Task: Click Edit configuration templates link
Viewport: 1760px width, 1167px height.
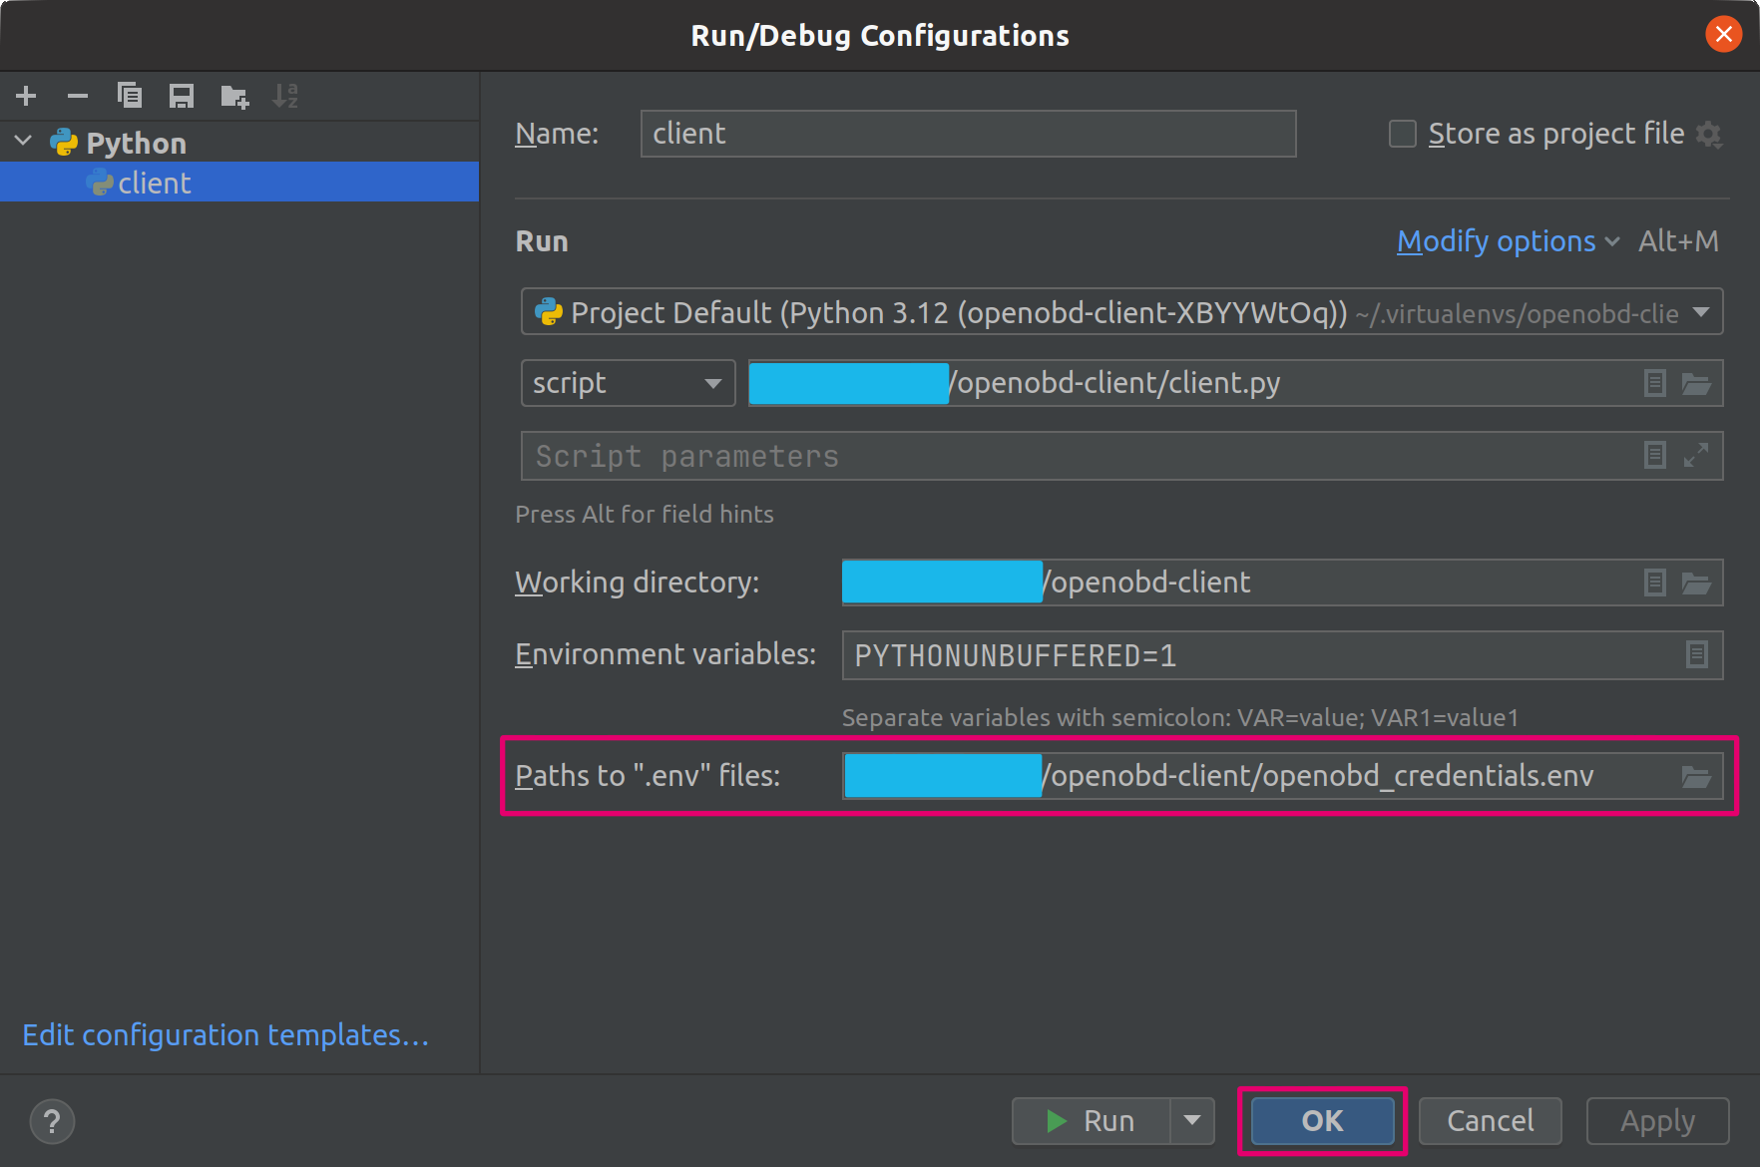Action: 225,1034
